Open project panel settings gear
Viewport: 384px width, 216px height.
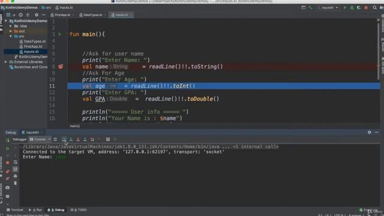tap(36, 15)
